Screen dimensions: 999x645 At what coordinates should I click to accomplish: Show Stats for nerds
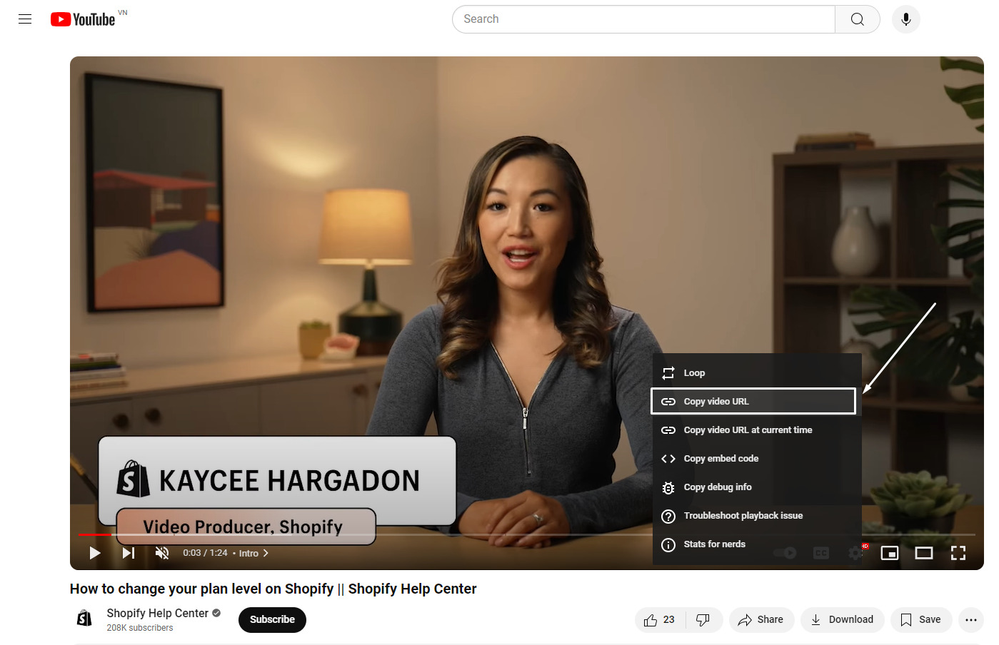(x=757, y=544)
